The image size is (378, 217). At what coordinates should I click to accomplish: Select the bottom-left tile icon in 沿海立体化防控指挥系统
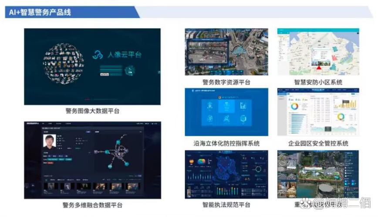(x=210, y=118)
